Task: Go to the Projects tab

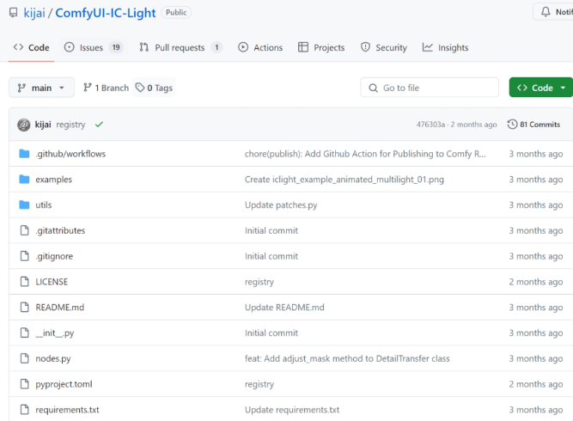Action: 321,47
